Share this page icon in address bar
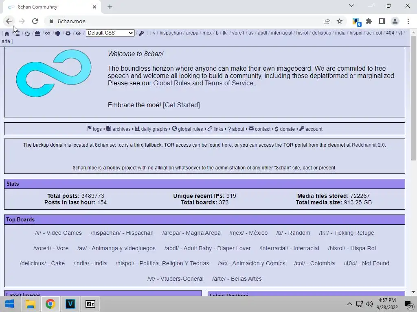Image resolution: width=417 pixels, height=312 pixels. coord(327,21)
